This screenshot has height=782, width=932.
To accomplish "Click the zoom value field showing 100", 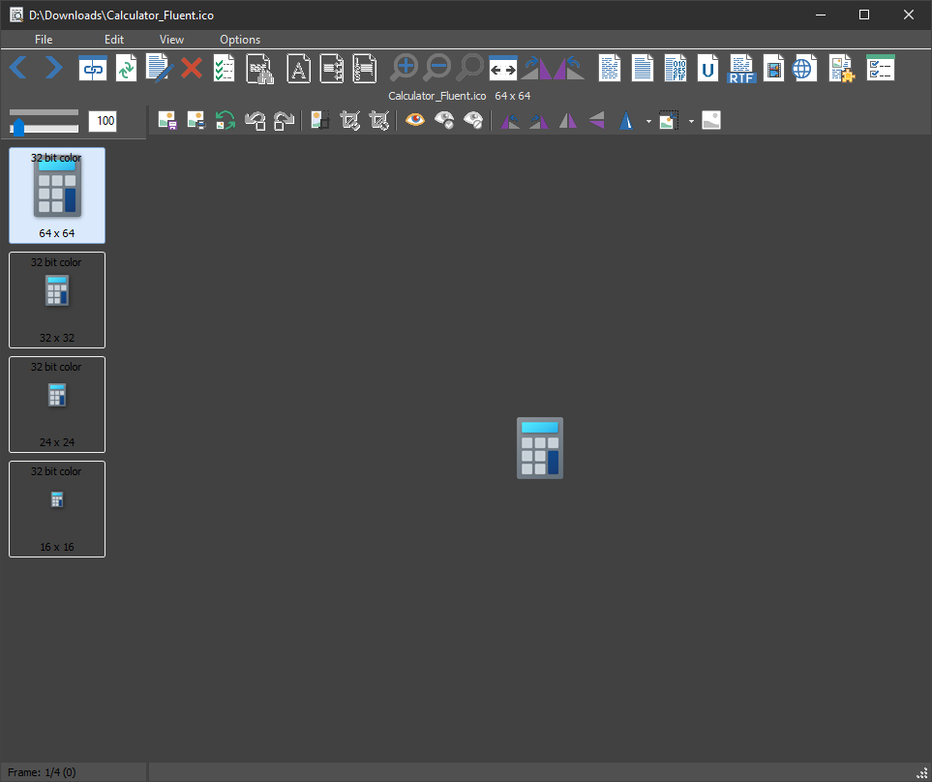I will coord(103,121).
